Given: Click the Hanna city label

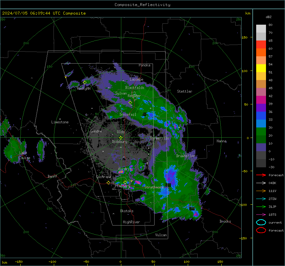Looking at the screenshot, I should [221, 141].
